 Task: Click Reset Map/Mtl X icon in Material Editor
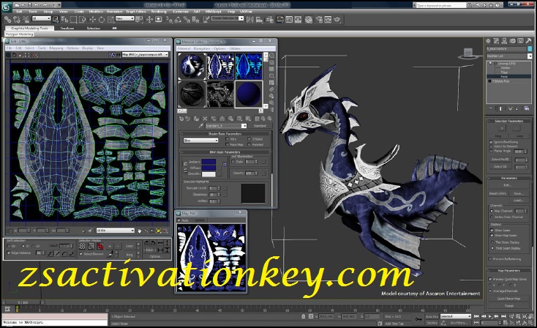coord(205,119)
